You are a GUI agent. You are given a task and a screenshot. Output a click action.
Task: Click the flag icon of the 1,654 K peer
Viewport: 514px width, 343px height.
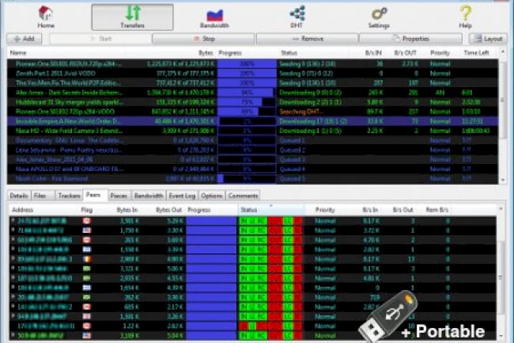(x=86, y=288)
